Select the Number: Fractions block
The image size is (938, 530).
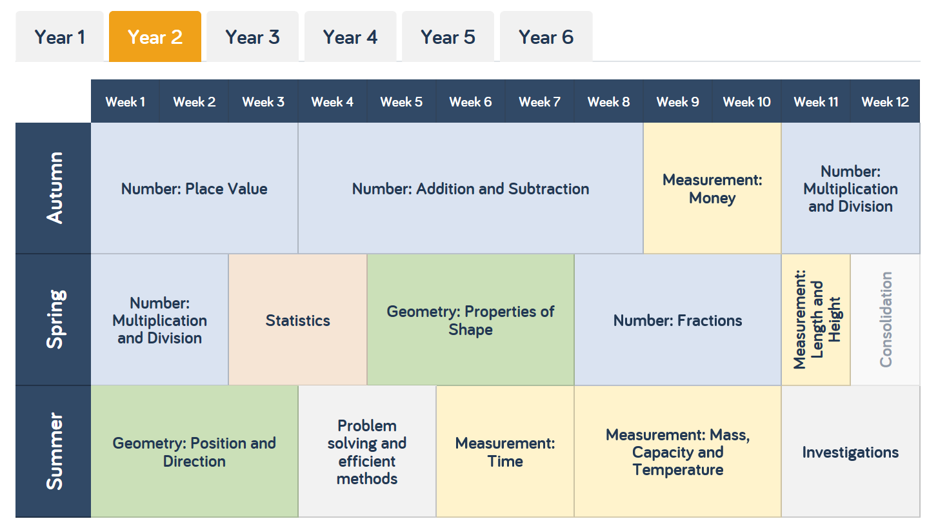[x=677, y=320]
